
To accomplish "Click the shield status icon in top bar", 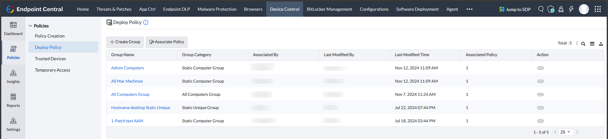I will [551, 9].
